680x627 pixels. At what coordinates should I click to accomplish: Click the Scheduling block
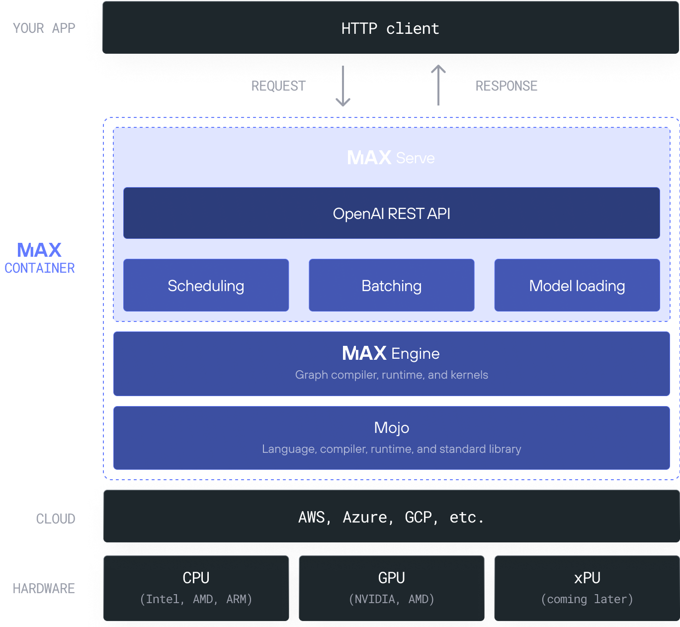tap(206, 285)
